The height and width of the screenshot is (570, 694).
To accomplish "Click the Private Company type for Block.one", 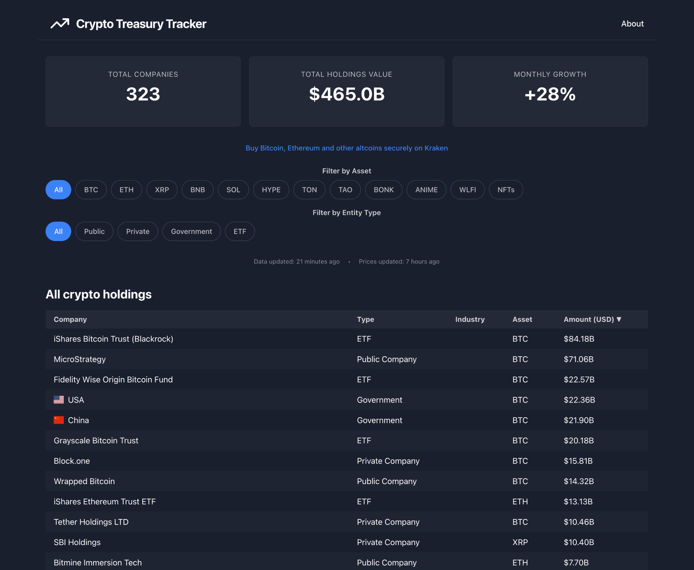I will 388,461.
